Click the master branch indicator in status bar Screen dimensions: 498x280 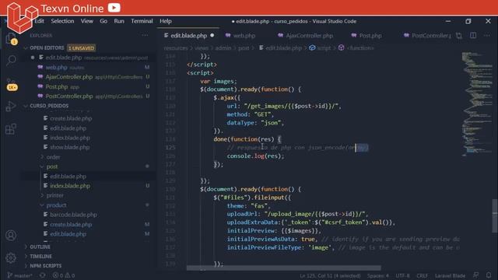point(20,275)
